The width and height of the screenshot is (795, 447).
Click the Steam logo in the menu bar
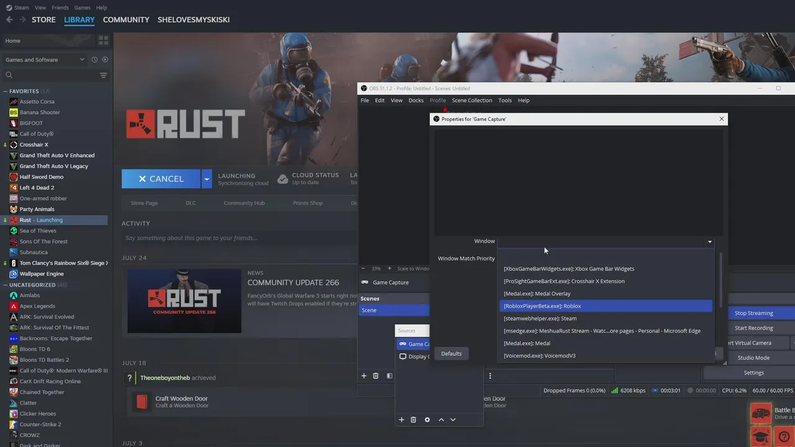point(9,7)
